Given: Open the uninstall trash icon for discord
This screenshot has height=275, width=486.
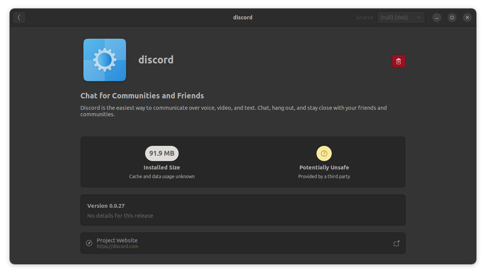Looking at the screenshot, I should point(398,61).
